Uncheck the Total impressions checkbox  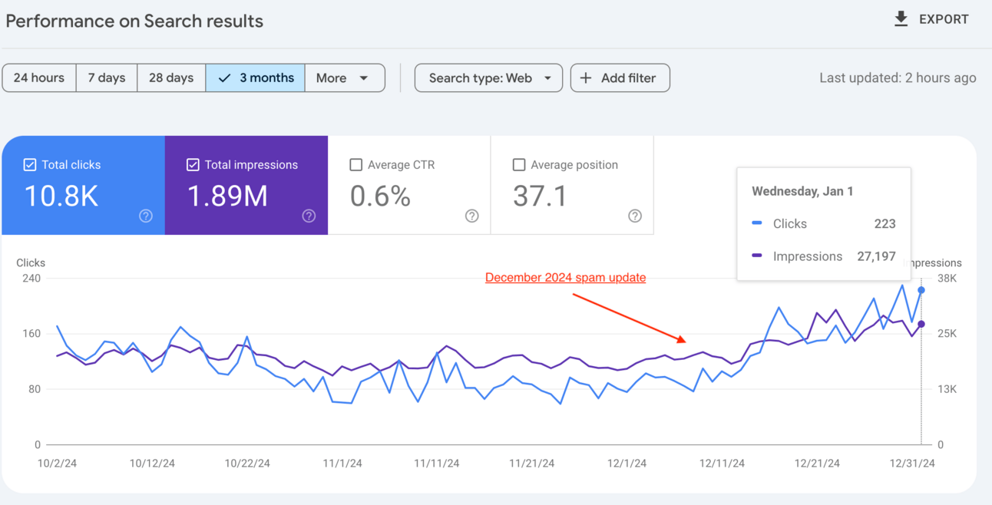(x=193, y=164)
